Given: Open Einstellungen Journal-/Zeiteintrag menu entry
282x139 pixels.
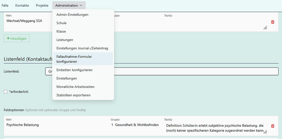Looking at the screenshot, I should (x=83, y=48).
